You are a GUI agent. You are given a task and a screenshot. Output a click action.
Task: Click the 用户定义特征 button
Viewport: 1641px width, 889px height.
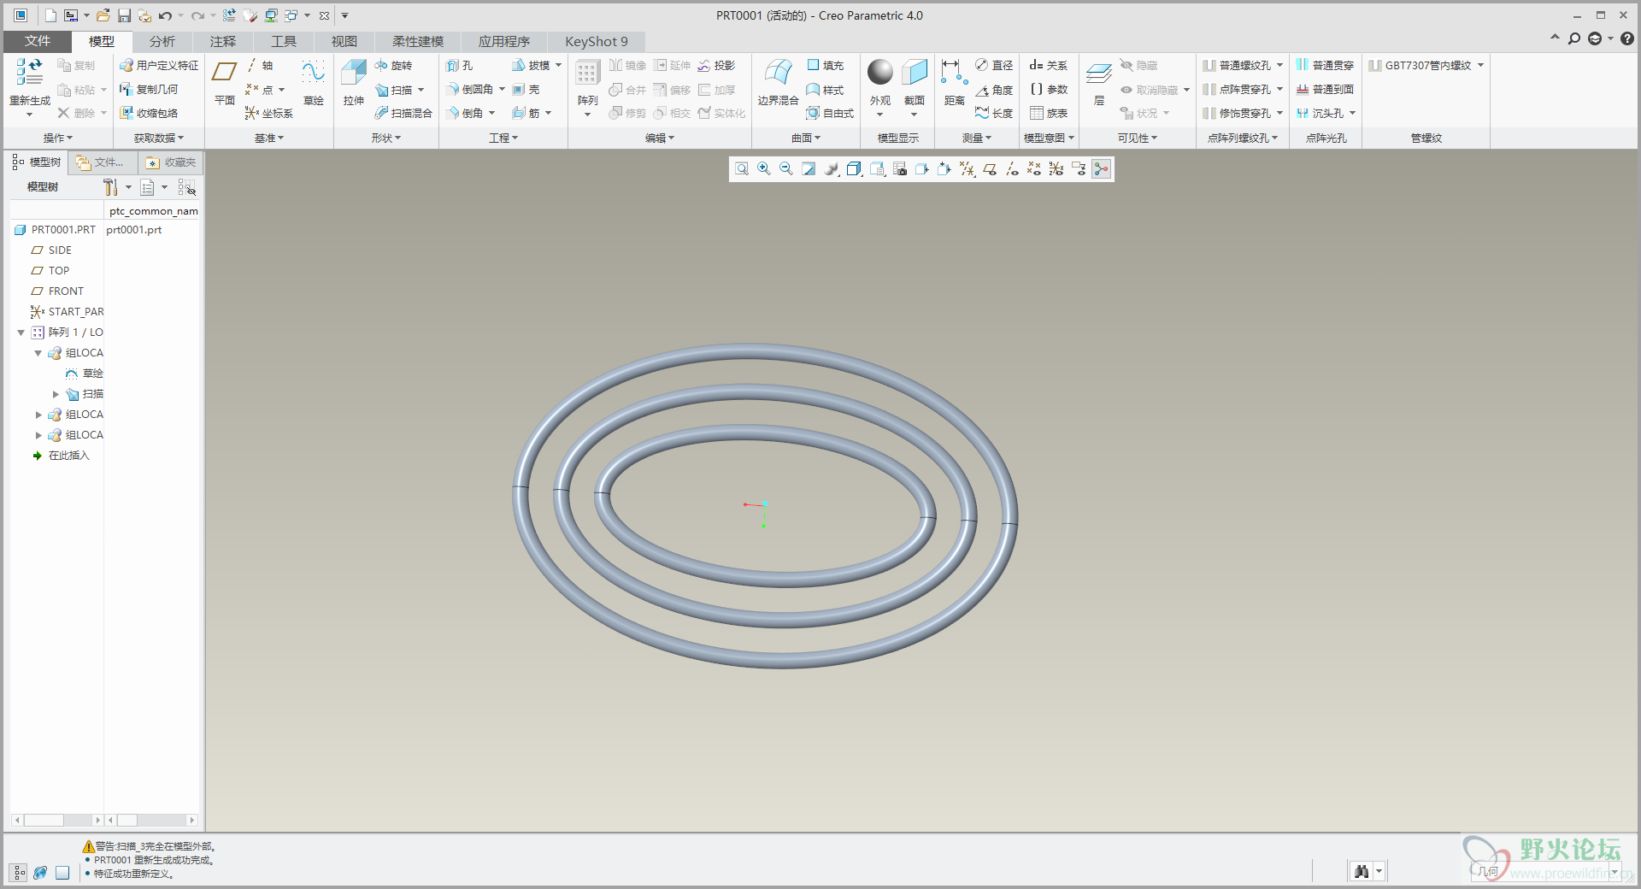click(159, 65)
